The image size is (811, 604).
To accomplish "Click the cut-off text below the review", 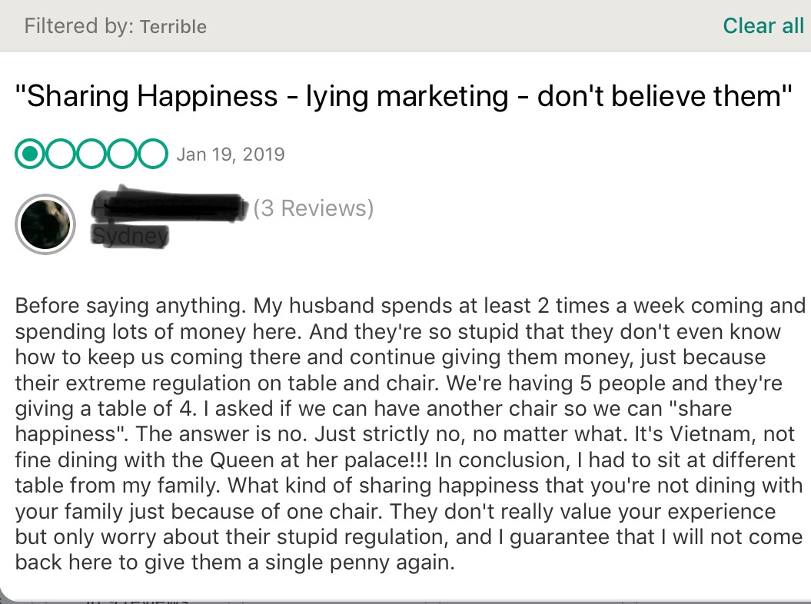I will (137, 599).
